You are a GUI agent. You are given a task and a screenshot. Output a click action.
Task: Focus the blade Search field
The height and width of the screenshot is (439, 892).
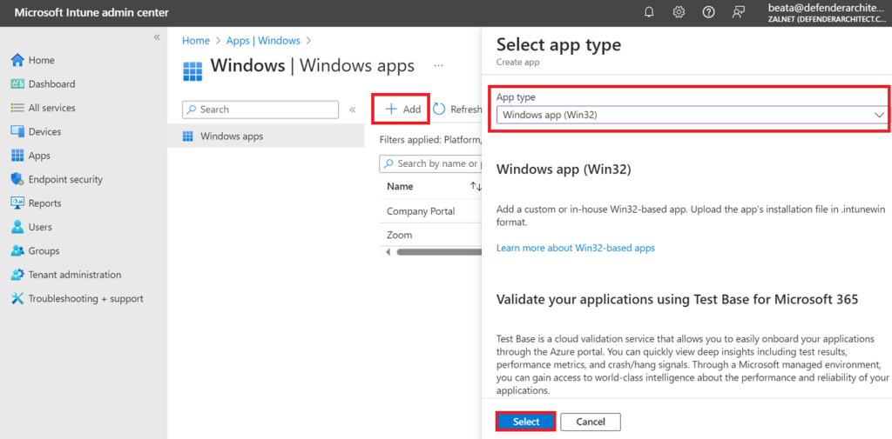pyautogui.click(x=260, y=110)
